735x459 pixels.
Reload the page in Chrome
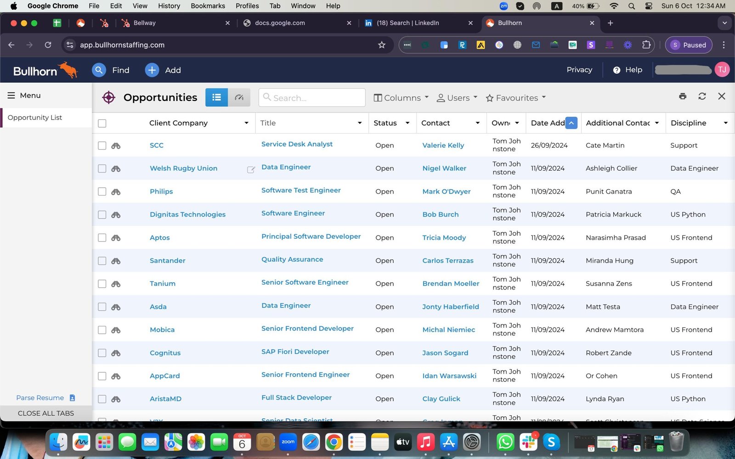pyautogui.click(x=48, y=45)
